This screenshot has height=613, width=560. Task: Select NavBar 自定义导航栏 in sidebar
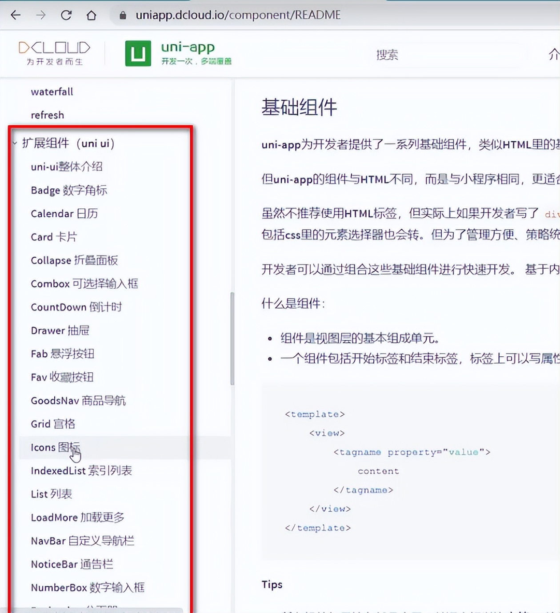tap(83, 541)
